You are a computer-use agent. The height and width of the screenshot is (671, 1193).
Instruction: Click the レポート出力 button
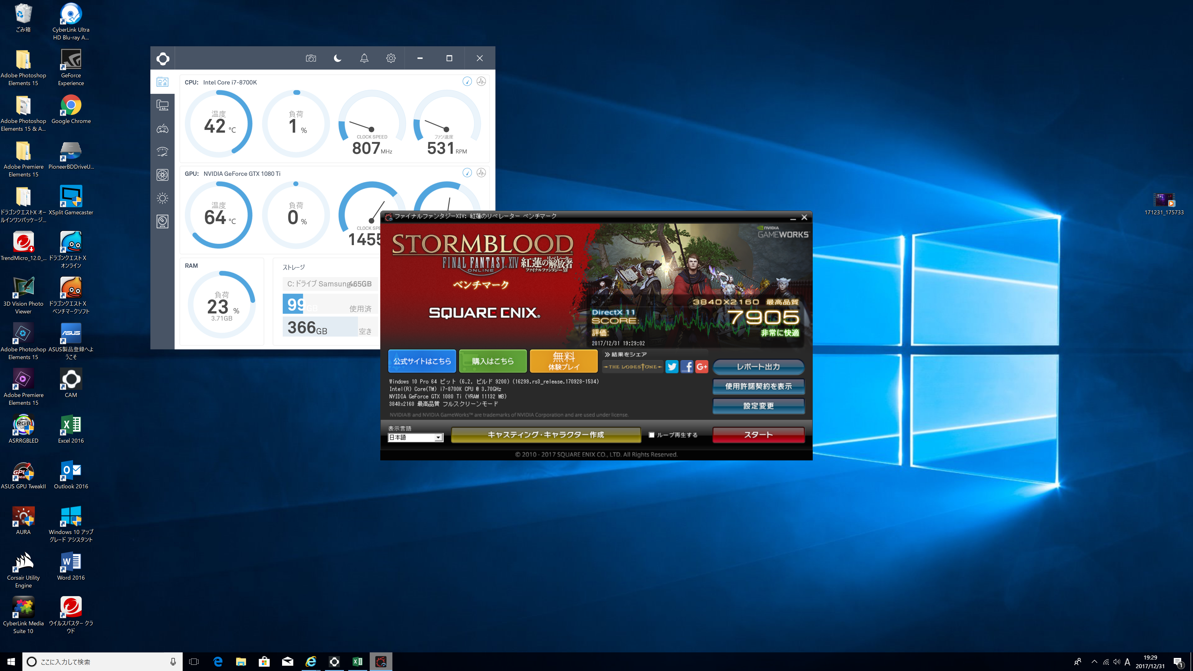click(758, 367)
